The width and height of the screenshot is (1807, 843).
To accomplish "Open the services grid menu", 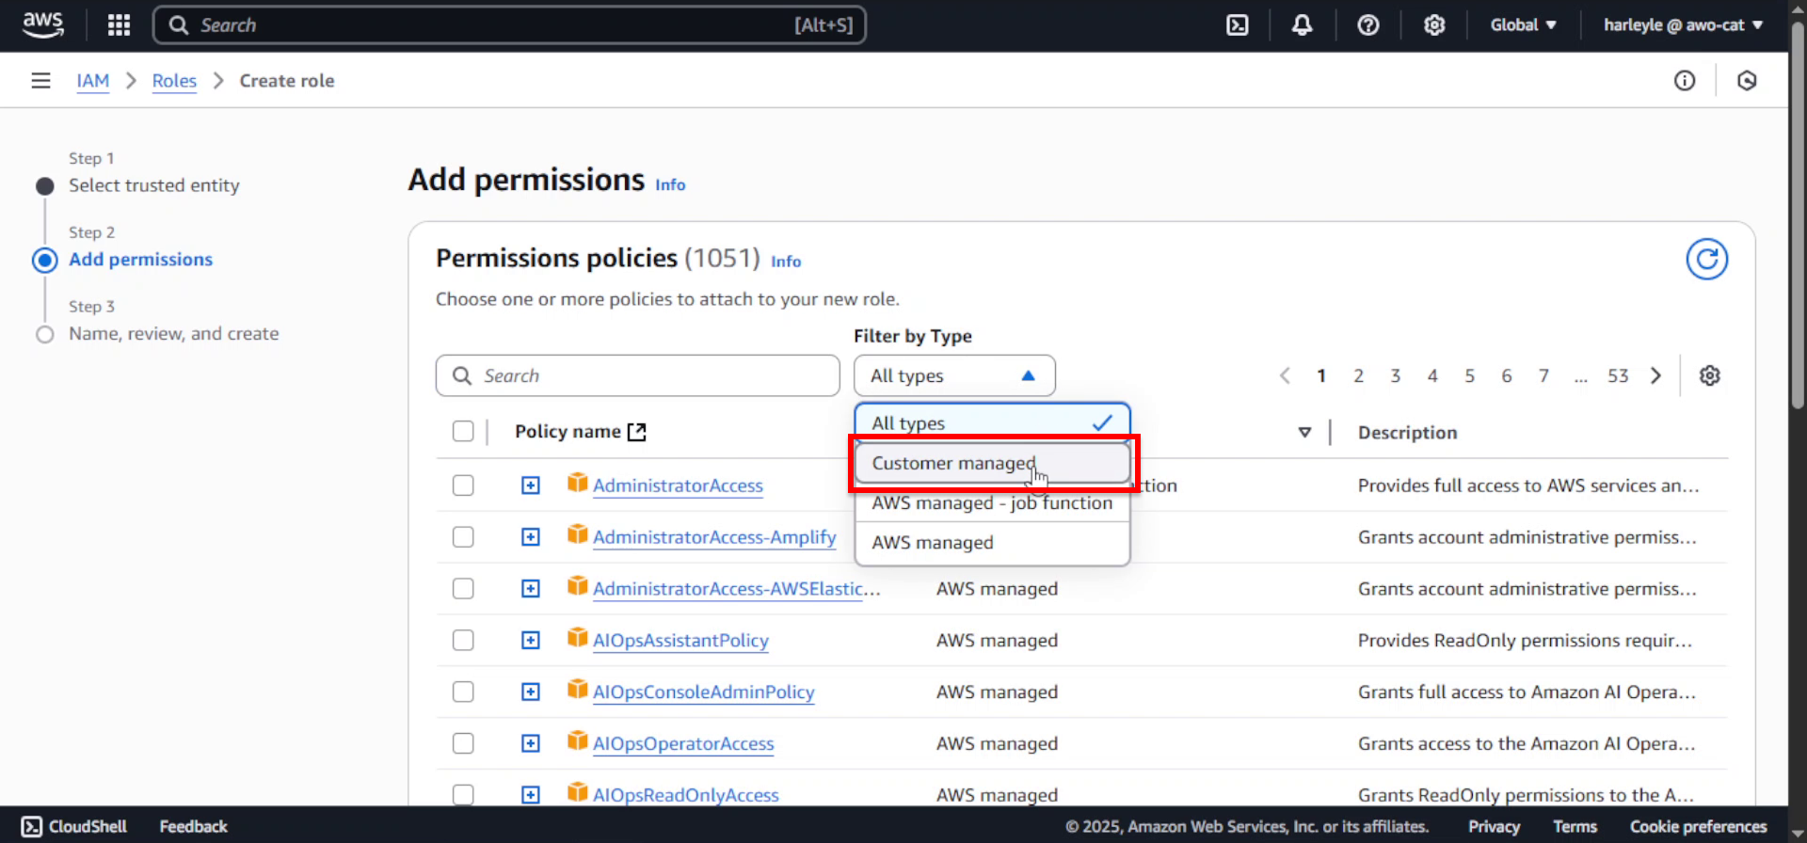I will tap(119, 25).
